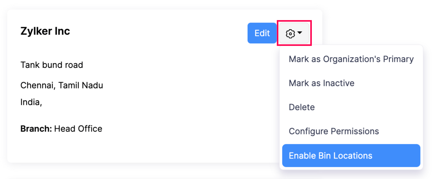
Task: Open the gear settings icon
Action: 290,34
